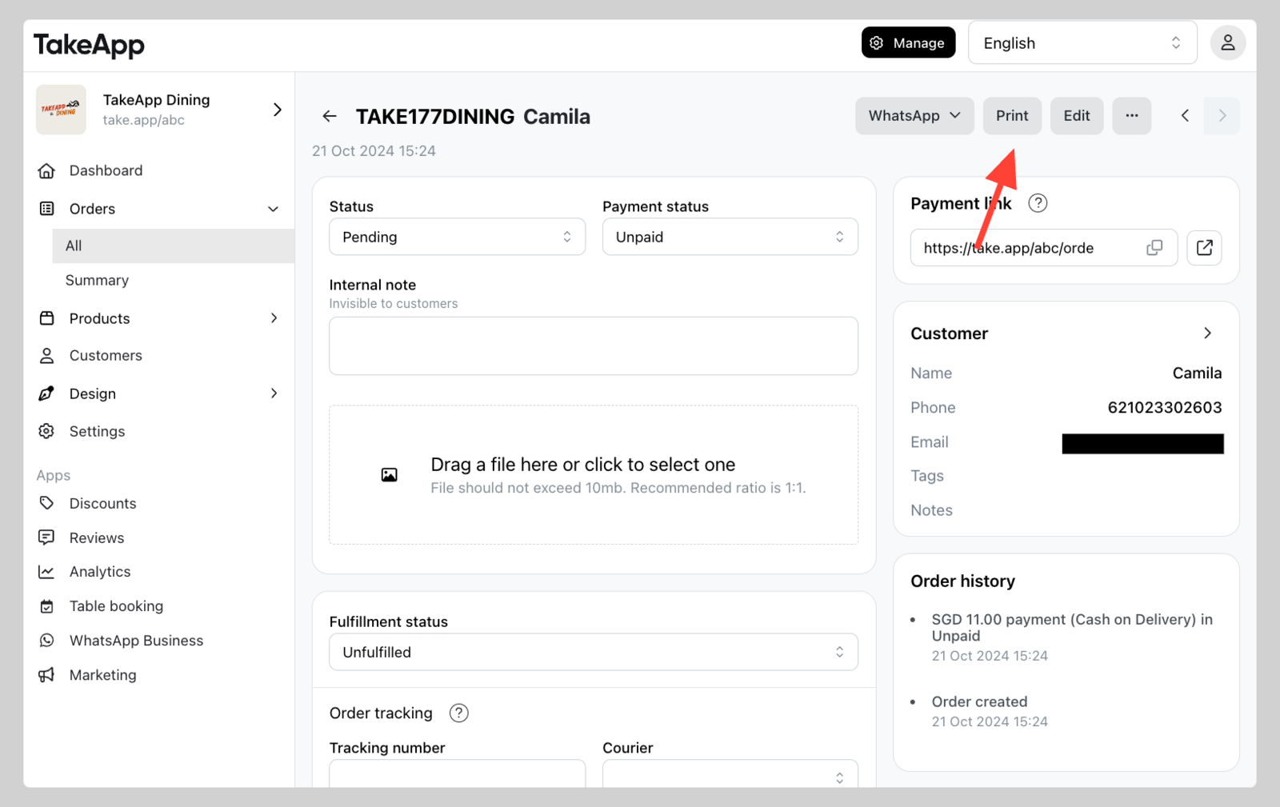The width and height of the screenshot is (1280, 807).
Task: Open the Fulfillment status dropdown
Action: (594, 652)
